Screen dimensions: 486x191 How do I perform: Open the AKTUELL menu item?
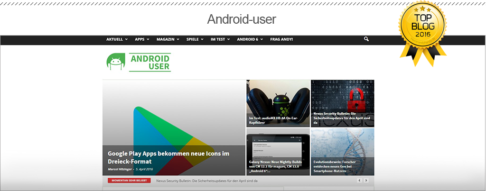[x=115, y=40]
